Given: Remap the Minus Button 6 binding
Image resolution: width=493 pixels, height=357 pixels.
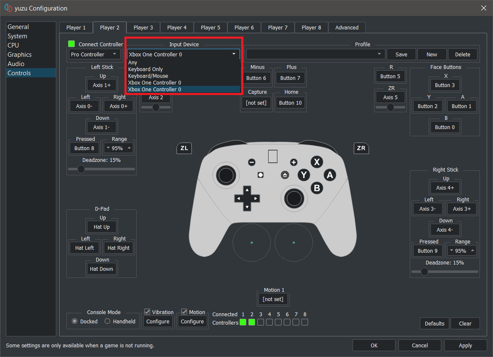Looking at the screenshot, I should coord(256,78).
